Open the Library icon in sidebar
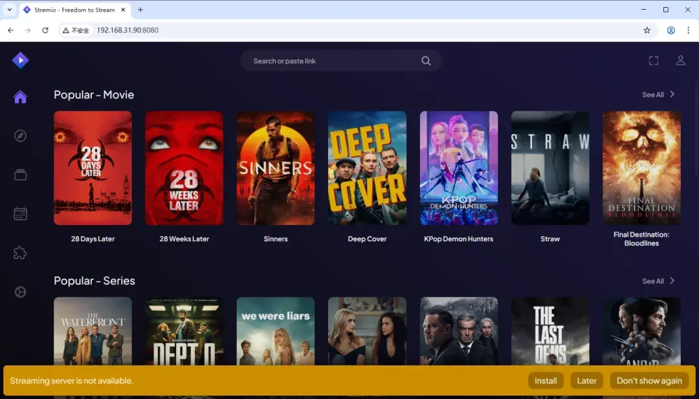 click(21, 175)
